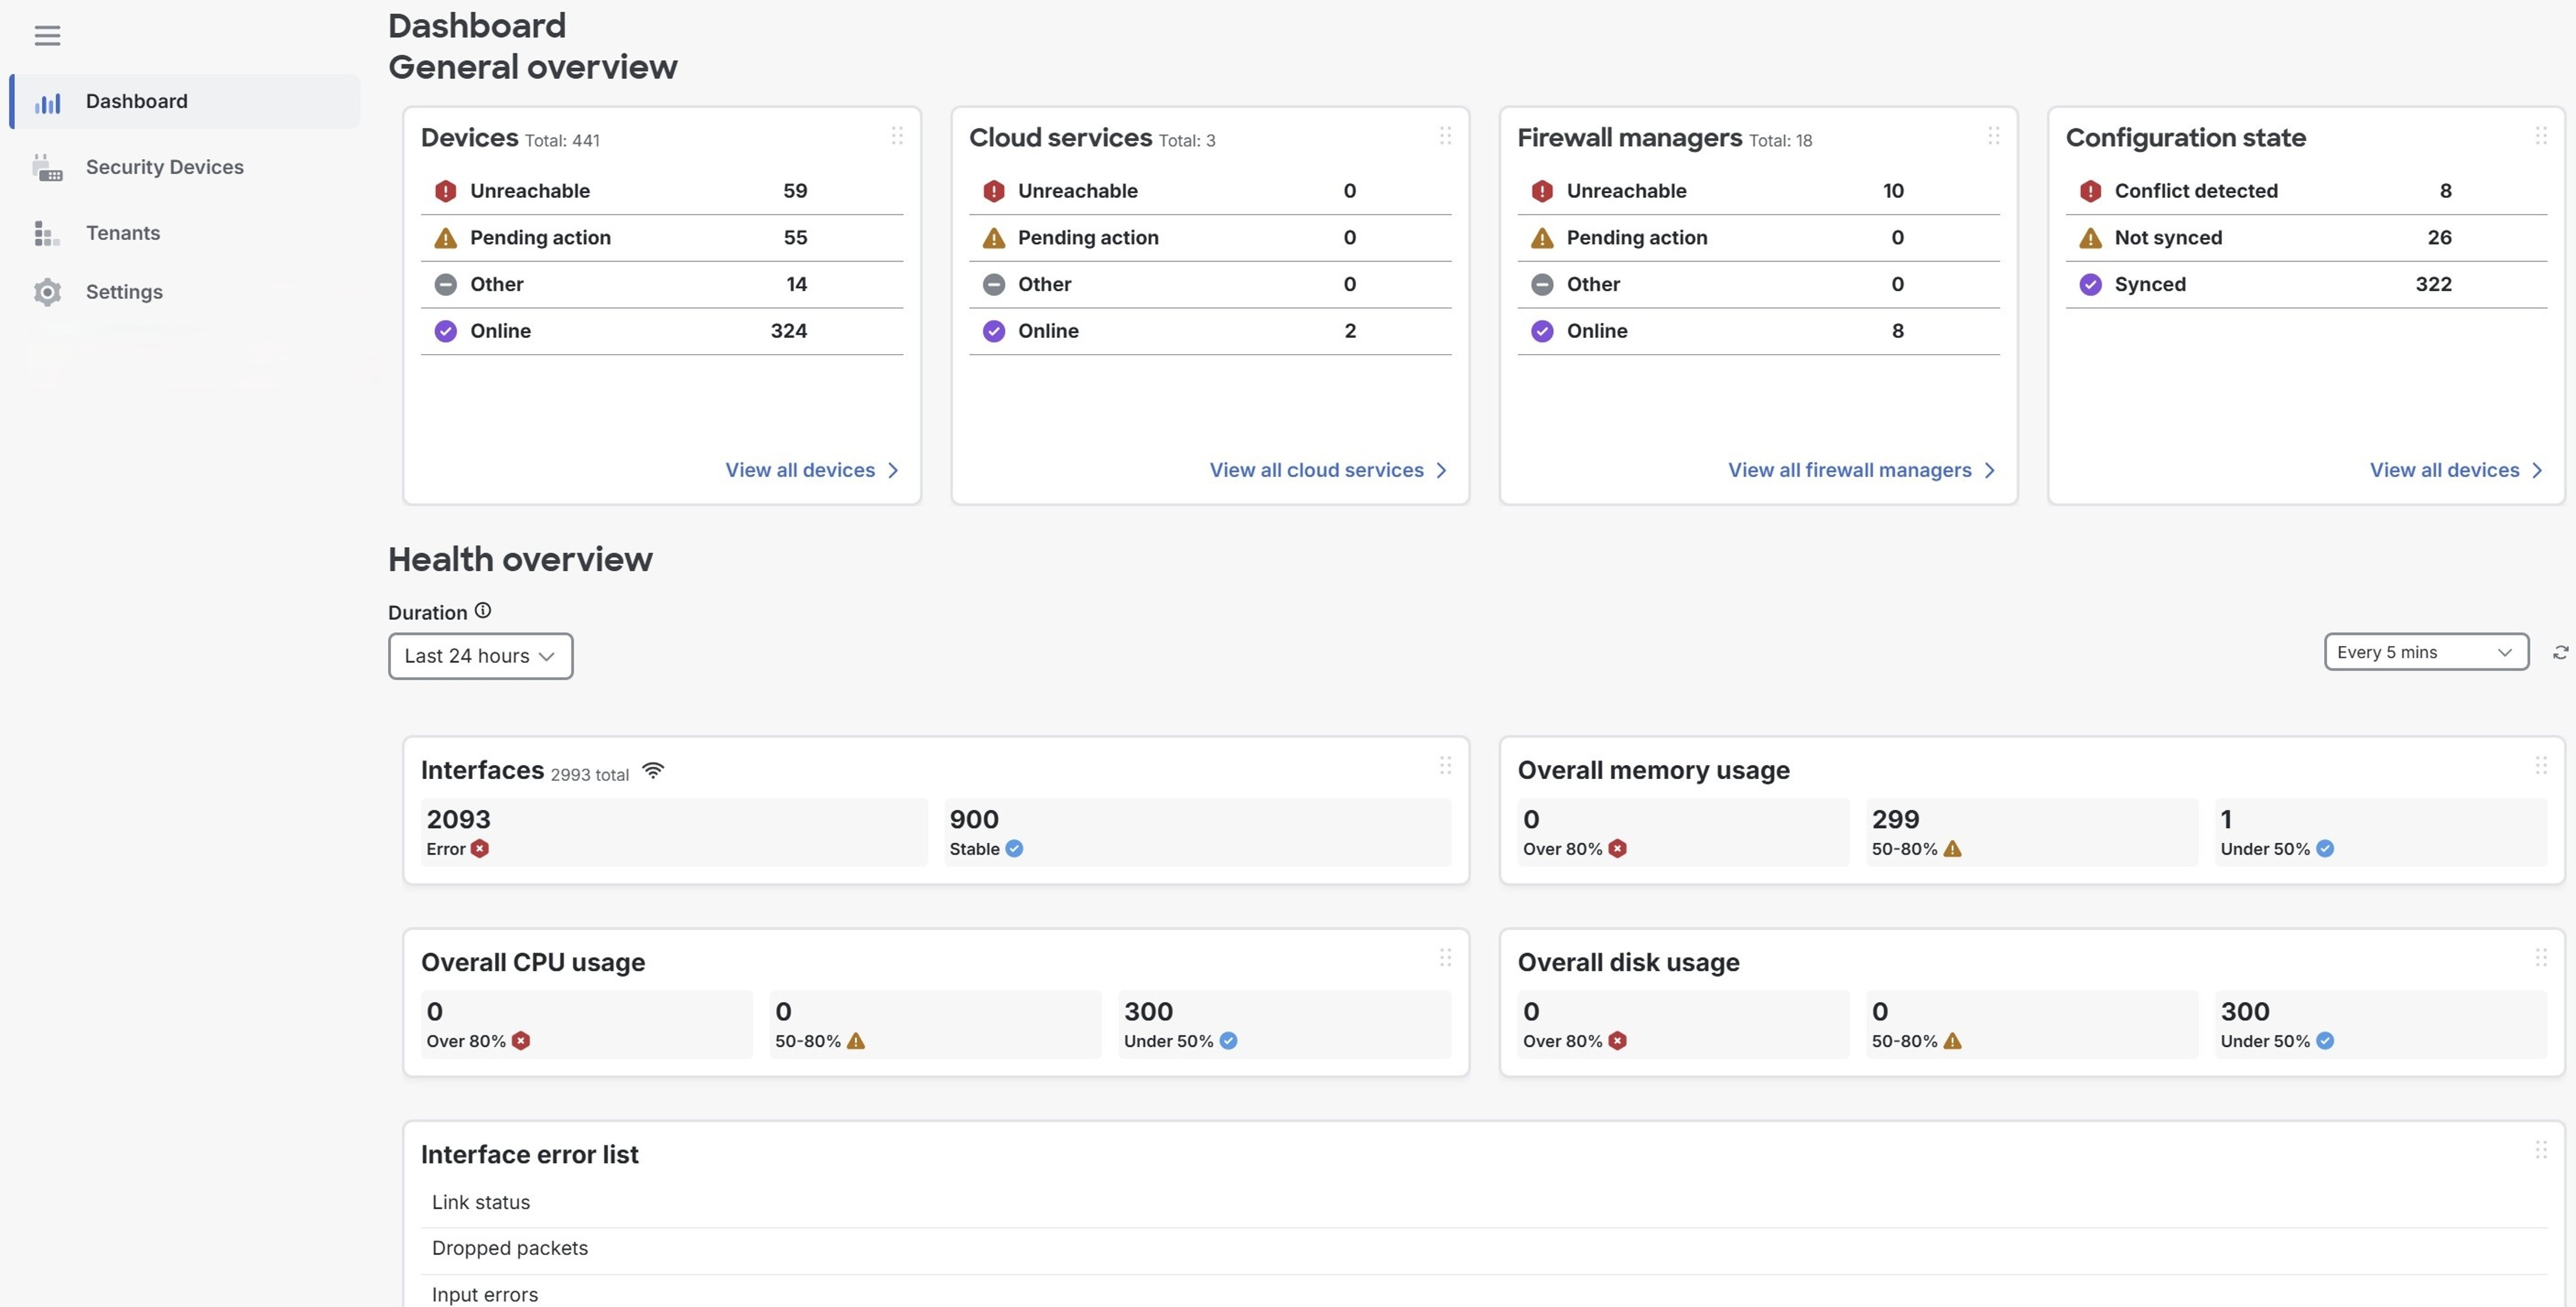Open the Every 5 mins refresh interval dropdown
This screenshot has height=1307, width=2576.
(2426, 651)
